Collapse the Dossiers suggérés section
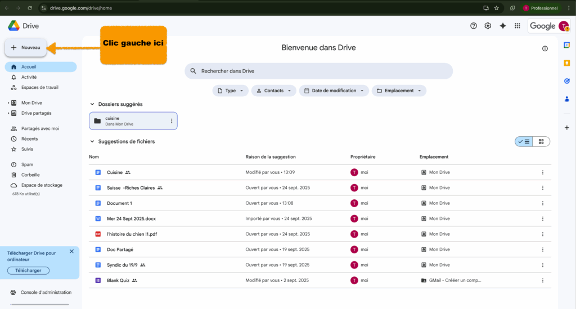 point(92,104)
